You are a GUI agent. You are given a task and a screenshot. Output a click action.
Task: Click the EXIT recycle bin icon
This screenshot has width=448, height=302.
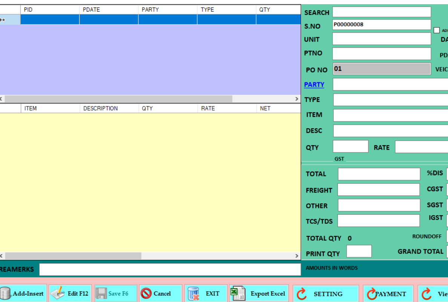193,294
